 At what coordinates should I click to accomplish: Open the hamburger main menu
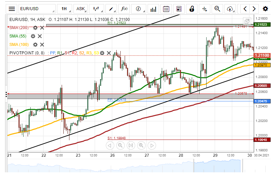(12, 9)
